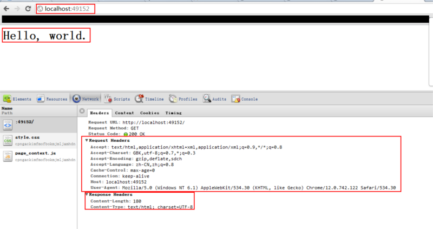
Task: Select the style.css request row
Action: click(x=38, y=140)
